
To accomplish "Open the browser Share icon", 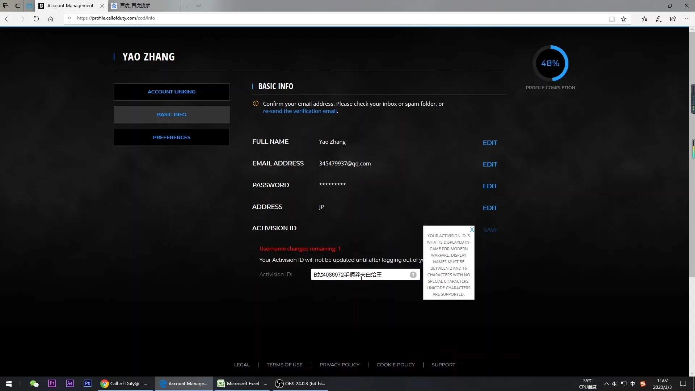I will [x=673, y=19].
